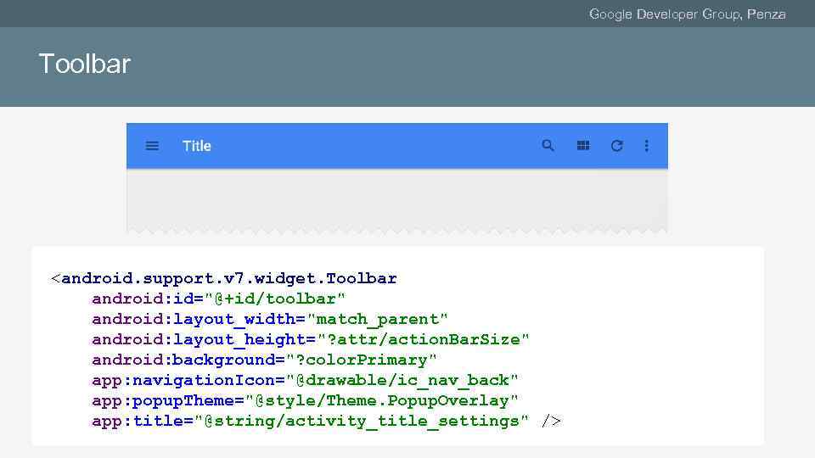Click the @string/activity_title_settings value

point(367,421)
